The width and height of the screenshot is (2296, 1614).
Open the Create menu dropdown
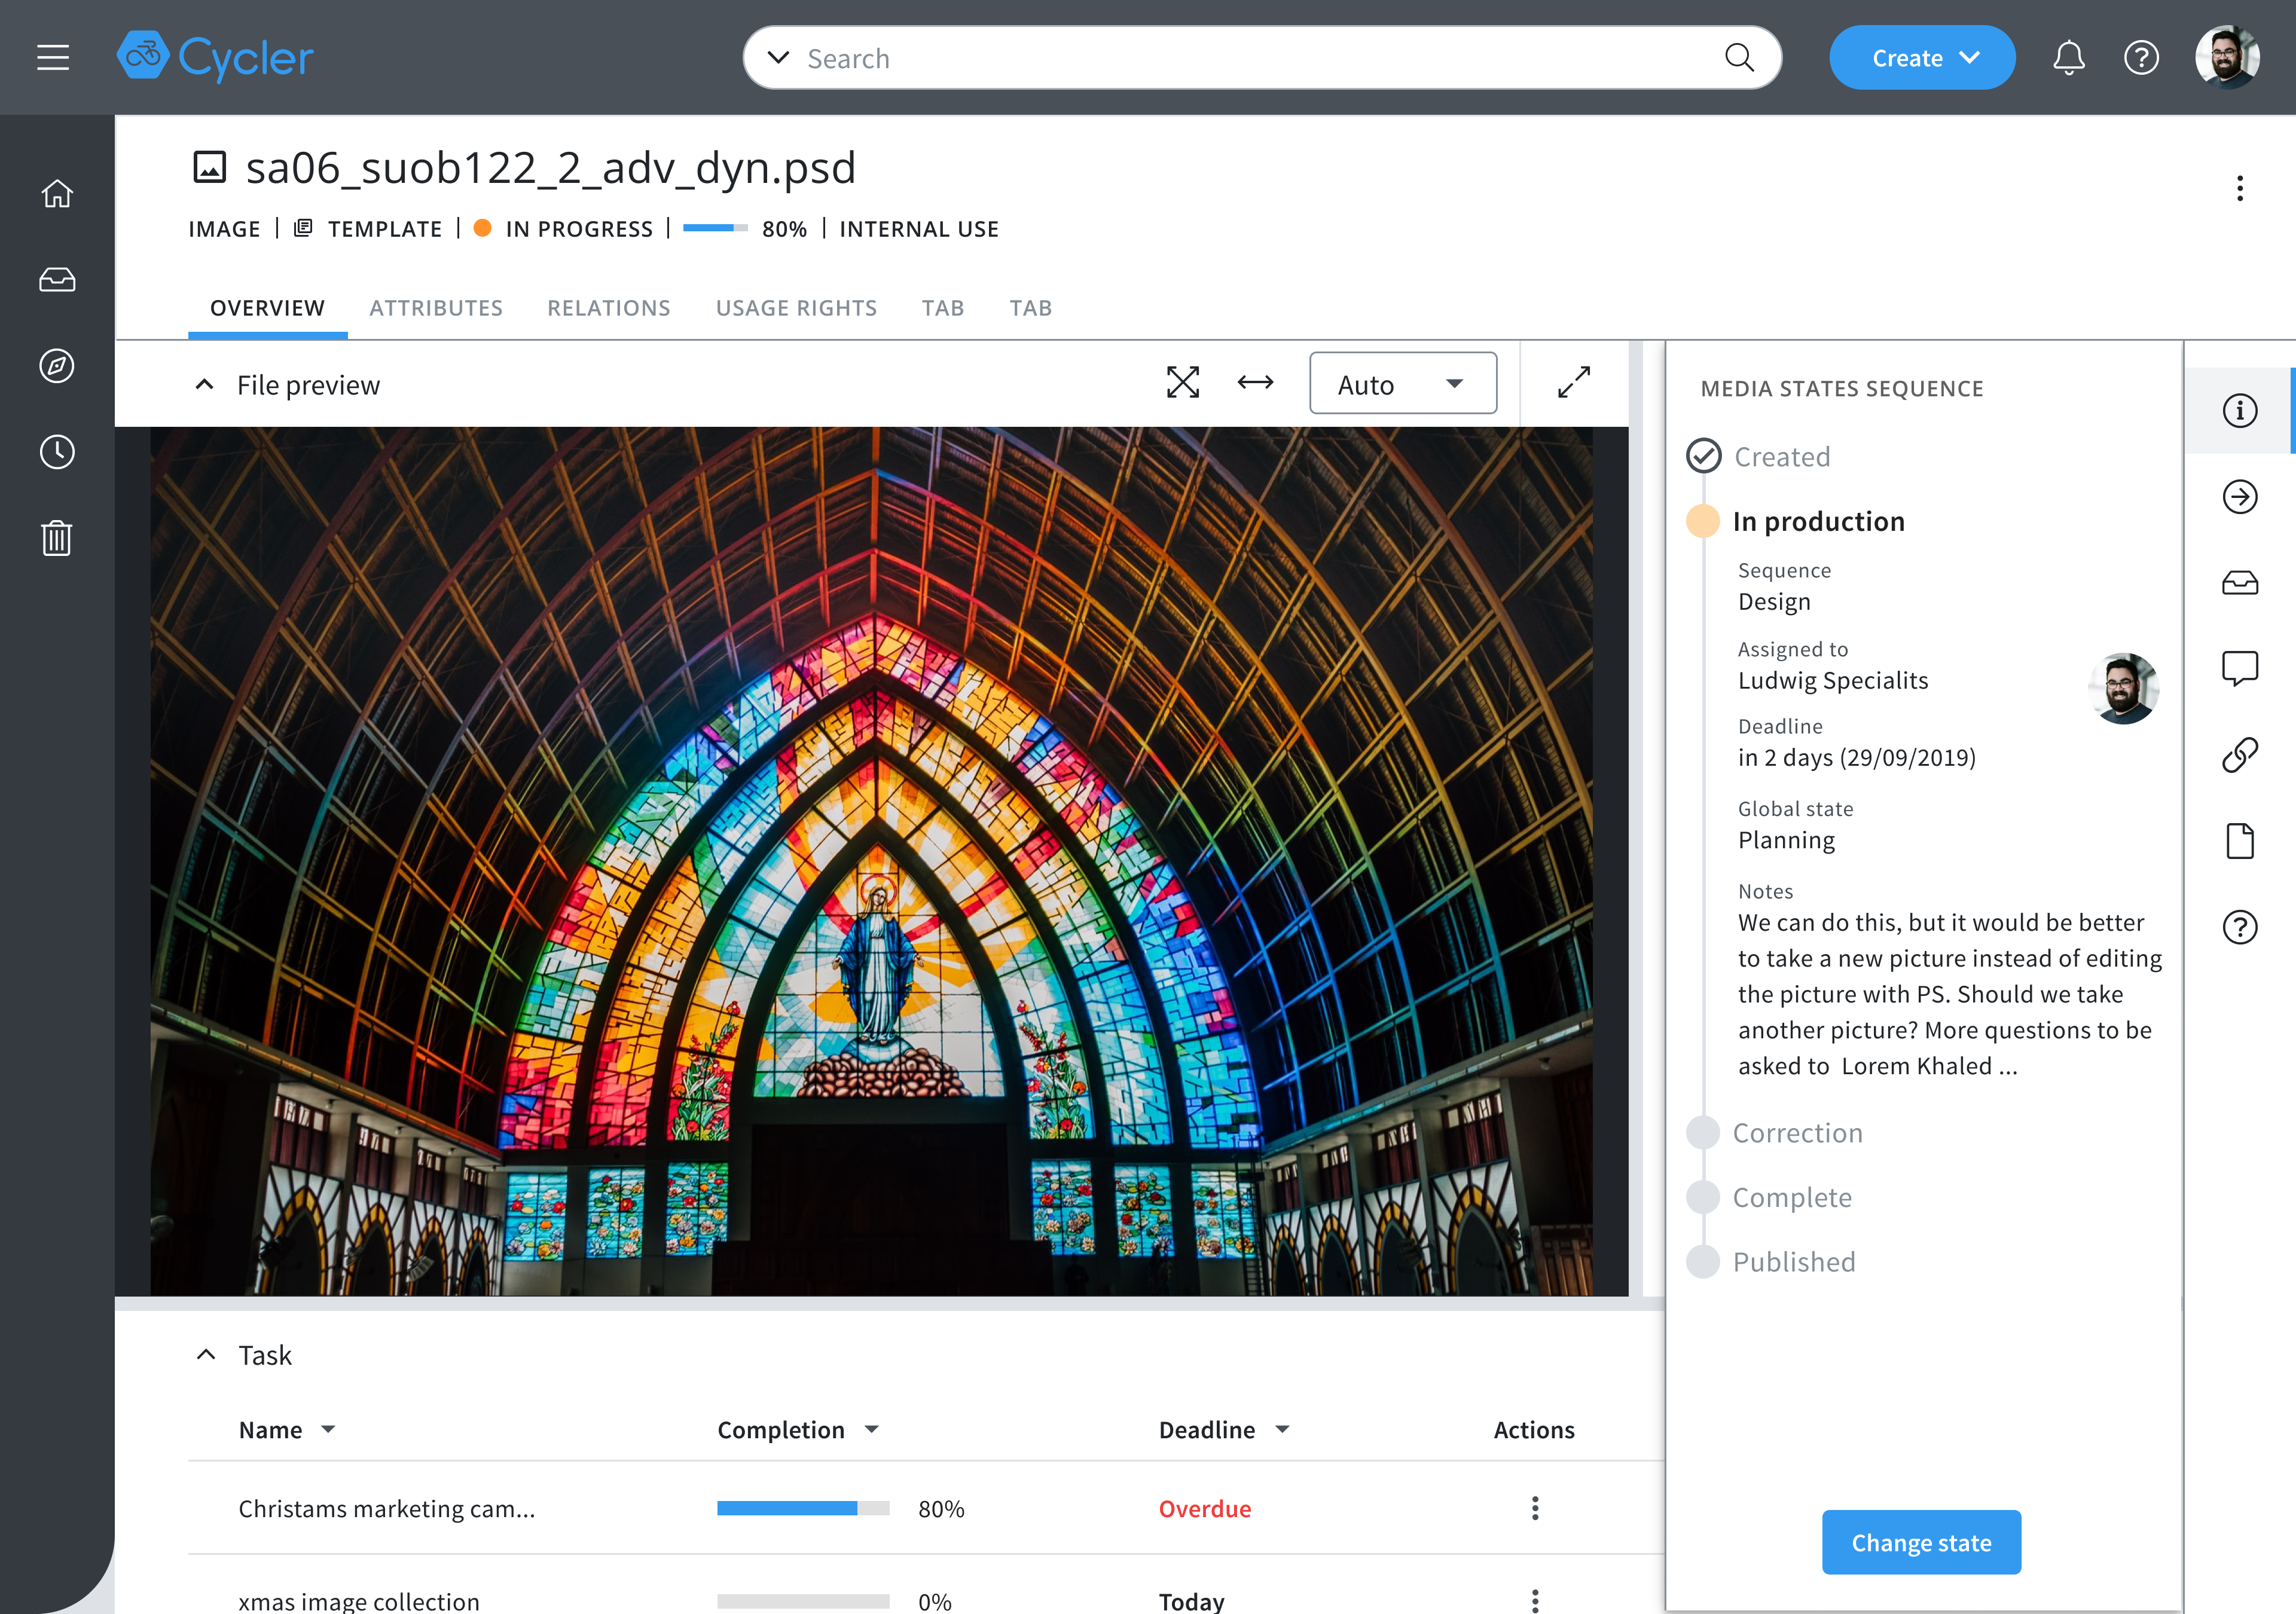(x=1921, y=57)
